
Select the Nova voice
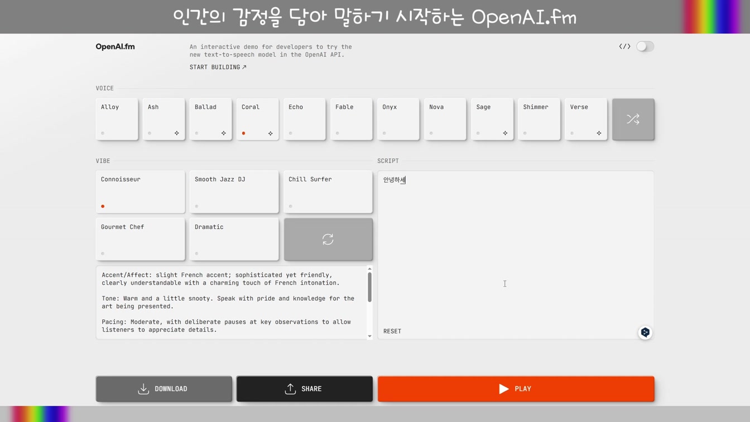click(445, 119)
